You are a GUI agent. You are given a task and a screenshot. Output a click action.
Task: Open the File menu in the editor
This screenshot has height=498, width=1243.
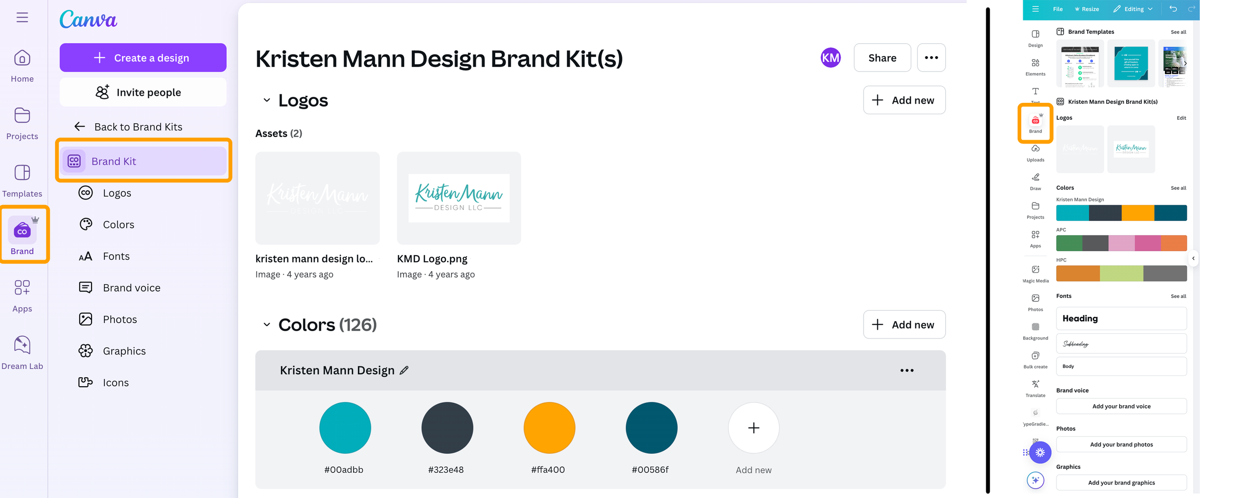click(1058, 9)
